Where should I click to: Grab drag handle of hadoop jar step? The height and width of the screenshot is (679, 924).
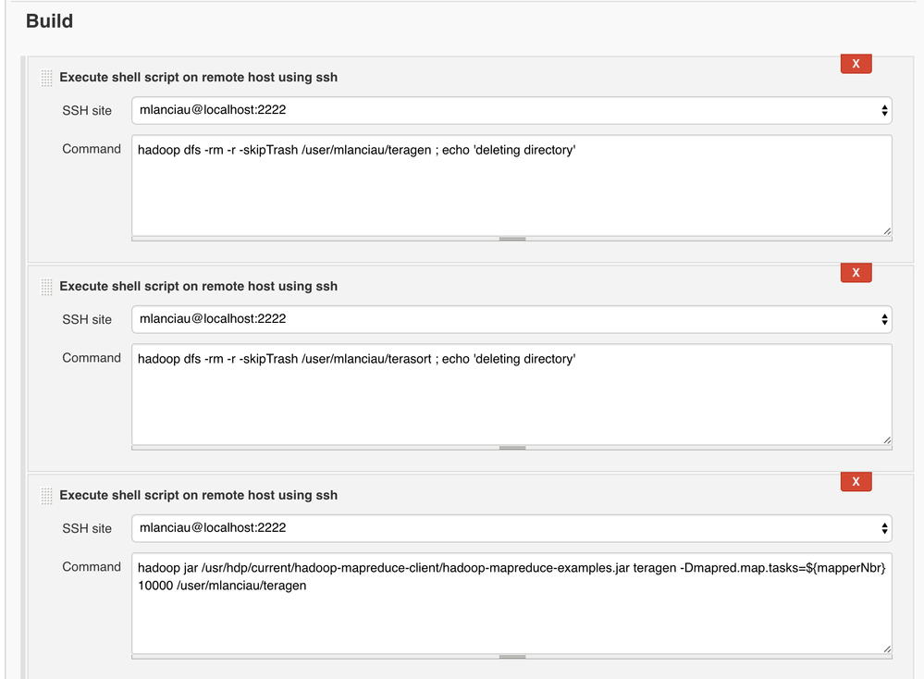pos(46,497)
